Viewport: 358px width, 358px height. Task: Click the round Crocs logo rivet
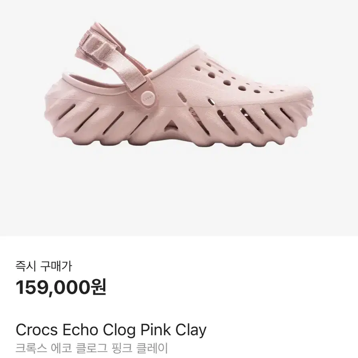(x=147, y=98)
